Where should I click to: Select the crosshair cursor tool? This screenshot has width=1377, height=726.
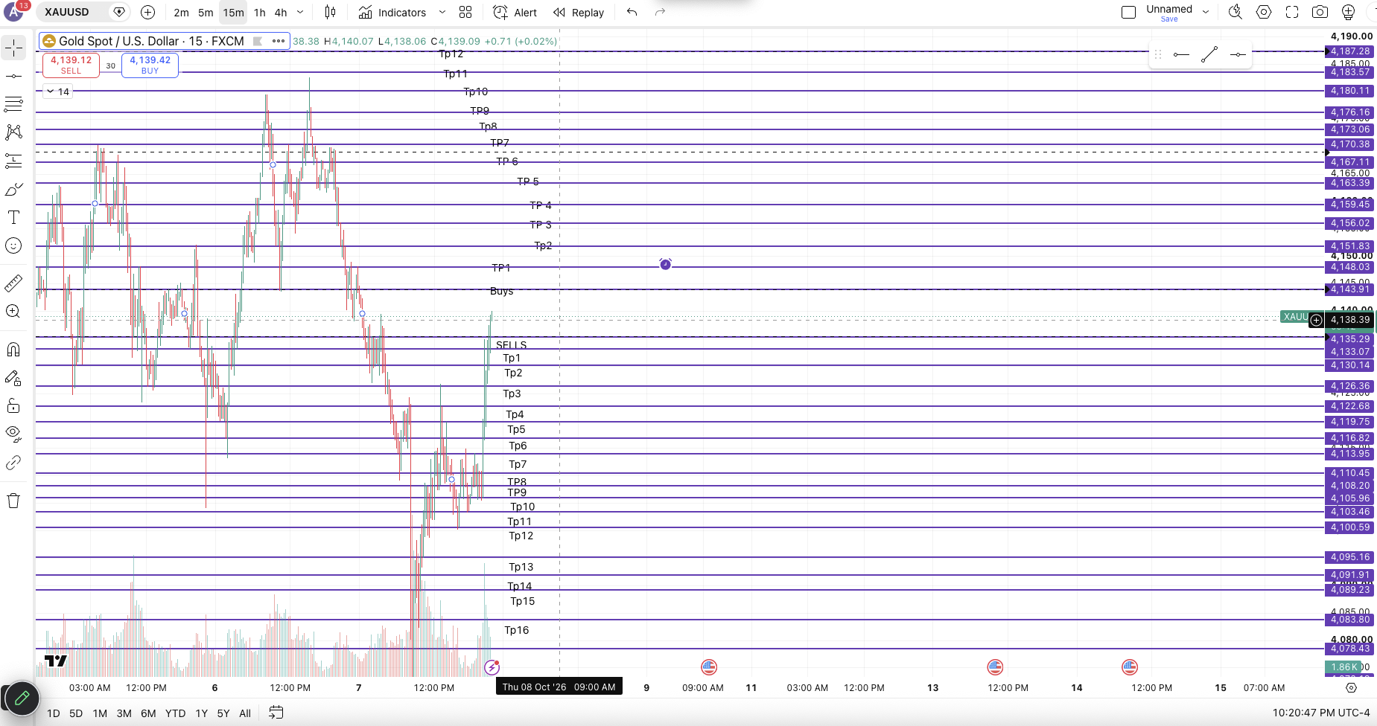13,48
